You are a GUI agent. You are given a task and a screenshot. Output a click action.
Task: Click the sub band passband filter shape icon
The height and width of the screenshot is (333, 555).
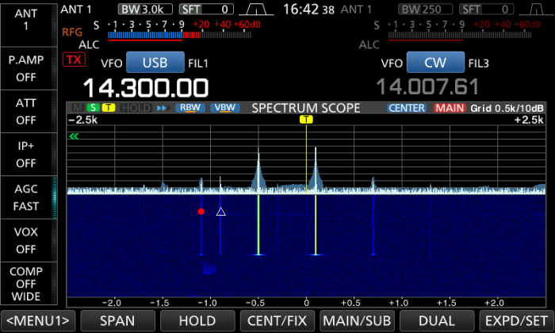[537, 10]
